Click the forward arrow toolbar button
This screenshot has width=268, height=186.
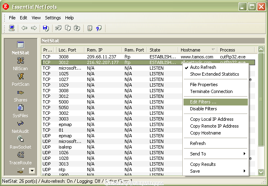pos(34,28)
